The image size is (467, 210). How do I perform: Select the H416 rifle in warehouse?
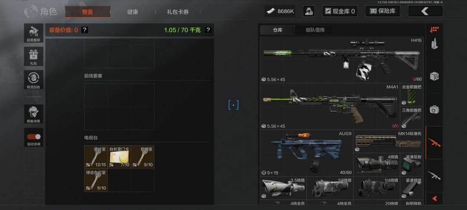(342, 60)
